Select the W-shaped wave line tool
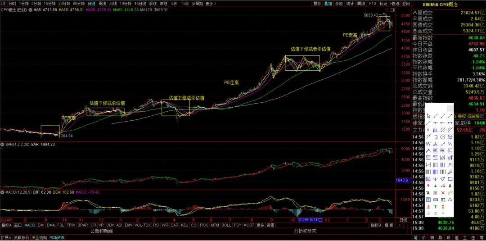486x241 pixels. point(428,144)
